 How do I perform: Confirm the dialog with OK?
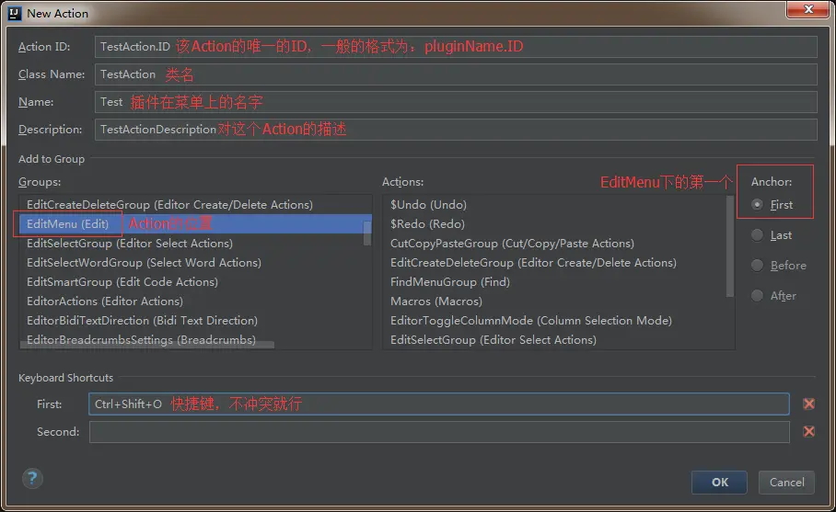point(719,483)
